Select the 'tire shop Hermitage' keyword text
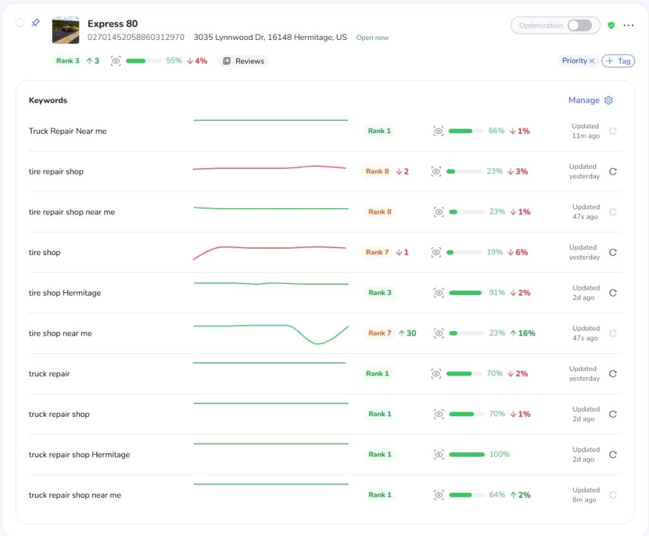This screenshot has width=649, height=536. (x=65, y=293)
